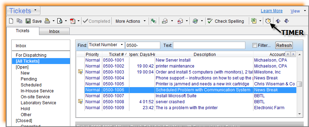309x127 pixels.
Task: Go to previous ticket with up arrow
Action: pos(278,21)
